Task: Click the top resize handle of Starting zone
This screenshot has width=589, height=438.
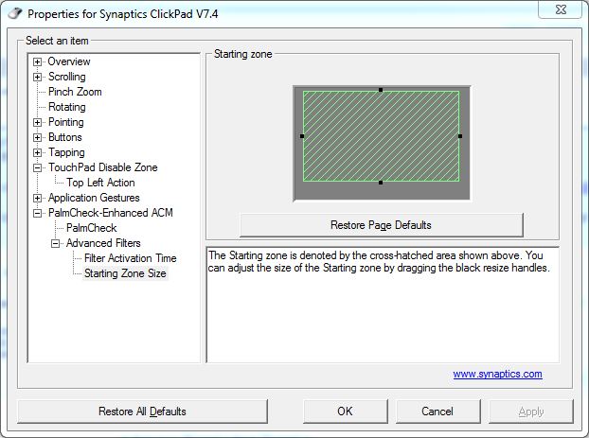Action: (381, 90)
